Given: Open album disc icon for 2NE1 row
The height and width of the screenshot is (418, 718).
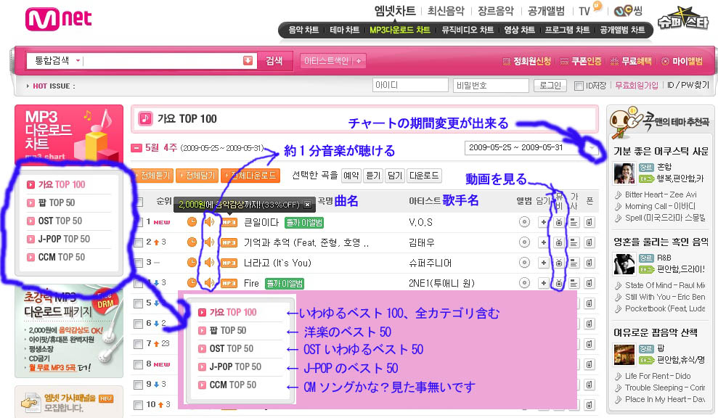Looking at the screenshot, I should click(x=524, y=283).
